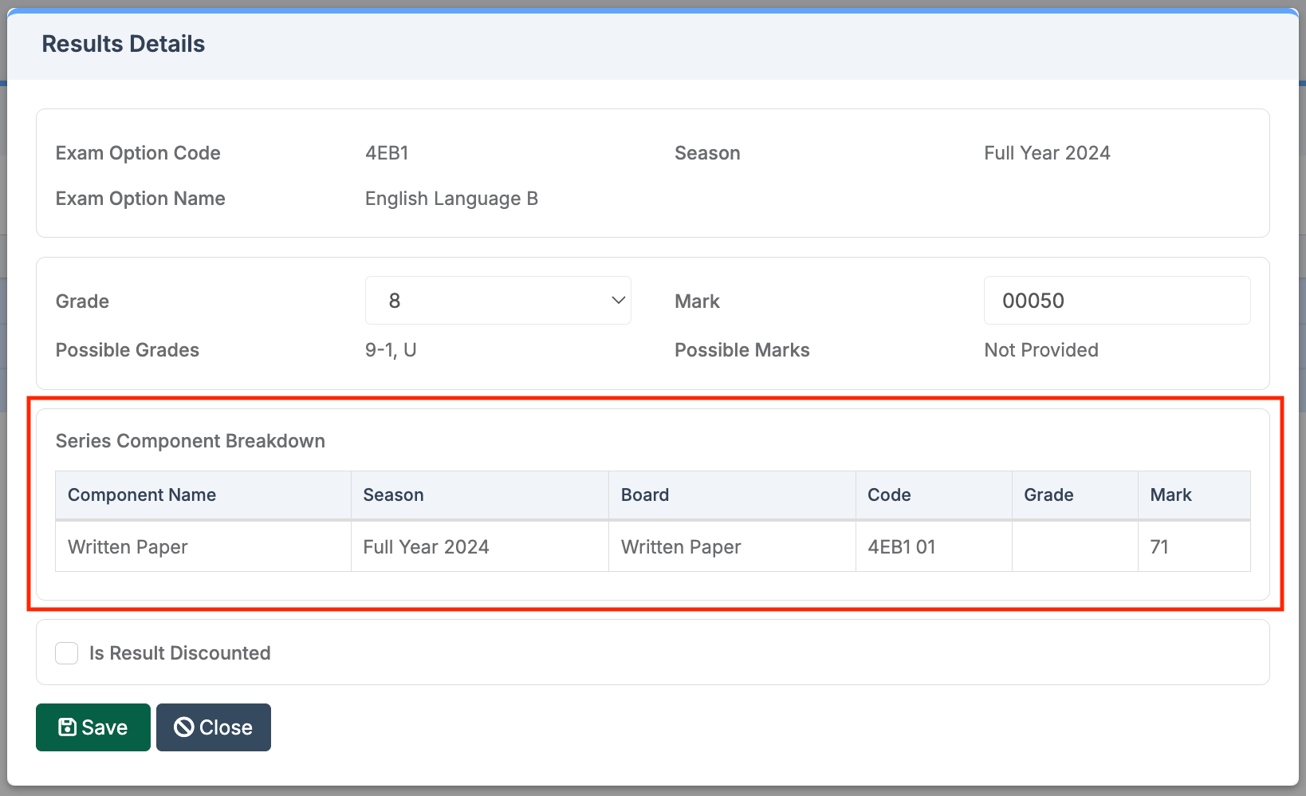Select the Written Paper component name cell
Image resolution: width=1306 pixels, height=796 pixels.
coord(128,547)
